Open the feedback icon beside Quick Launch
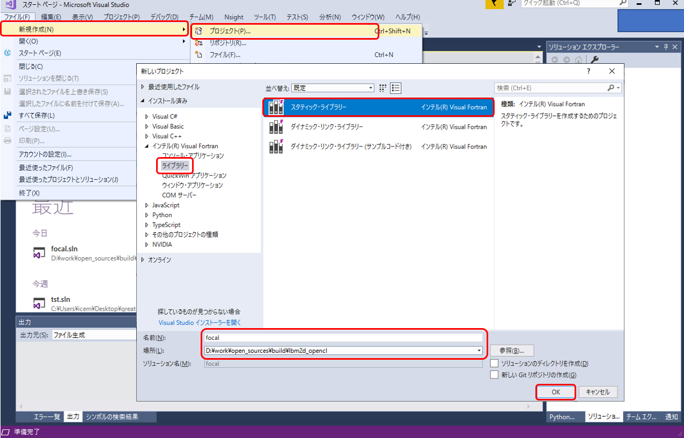The height and width of the screenshot is (438, 684). (511, 4)
